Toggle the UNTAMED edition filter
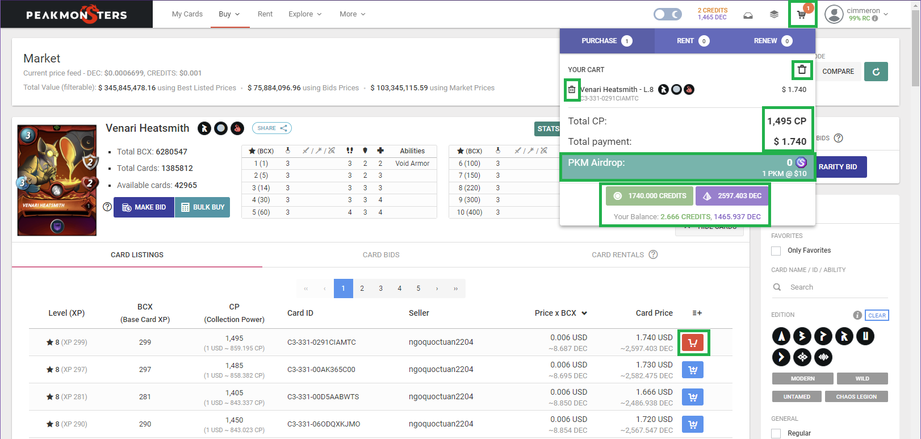The height and width of the screenshot is (439, 921). point(797,397)
